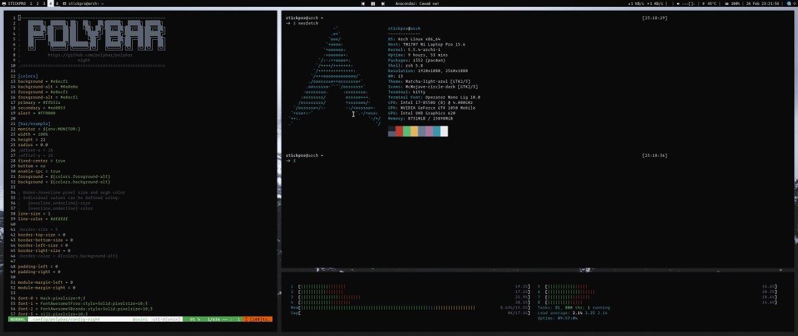Click the 'padding-right = 0' line
The image size is (798, 336).
click(x=39, y=272)
